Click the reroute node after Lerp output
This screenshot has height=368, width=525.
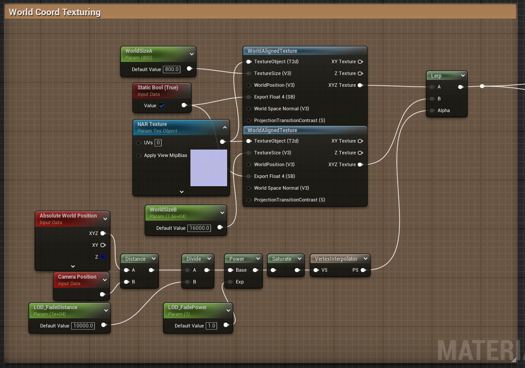482,86
